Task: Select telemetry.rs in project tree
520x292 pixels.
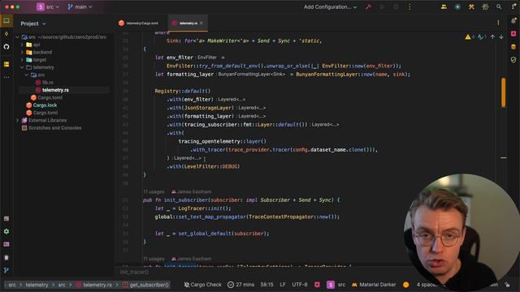Action: pyautogui.click(x=55, y=90)
